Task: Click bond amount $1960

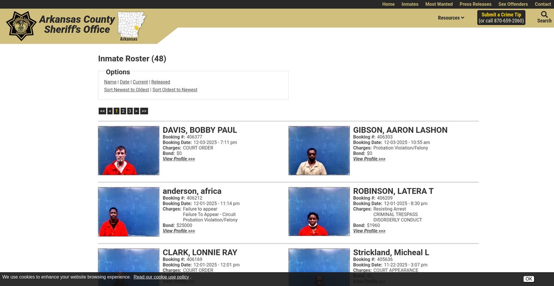Action: tap(373, 226)
